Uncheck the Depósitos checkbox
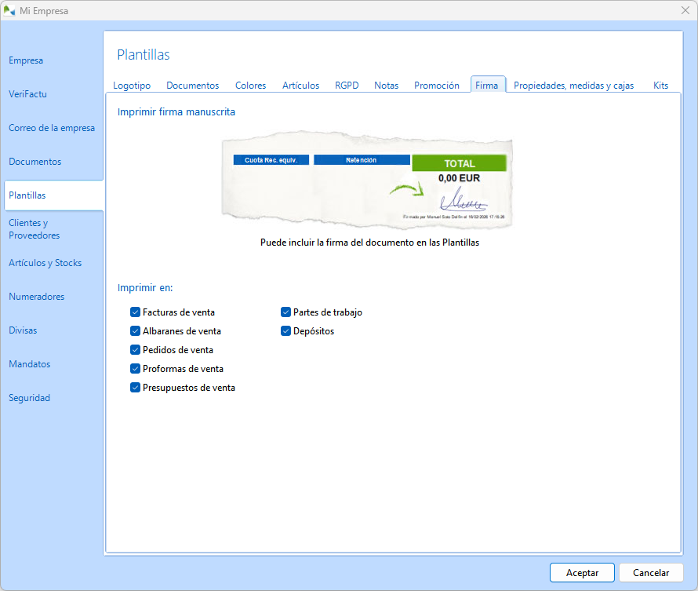The width and height of the screenshot is (698, 591). pos(286,331)
